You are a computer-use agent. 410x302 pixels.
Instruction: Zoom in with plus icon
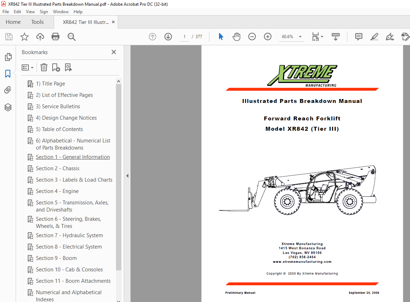267,37
